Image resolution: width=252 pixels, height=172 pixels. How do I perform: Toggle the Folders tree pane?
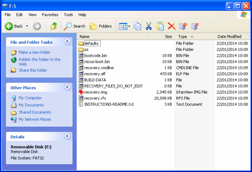[x=101, y=26]
